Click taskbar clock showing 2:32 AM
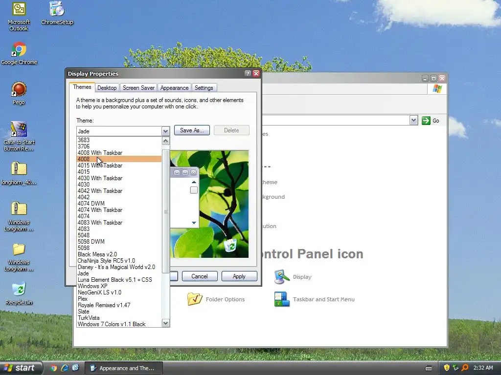This screenshot has width=501, height=375. pyautogui.click(x=483, y=368)
